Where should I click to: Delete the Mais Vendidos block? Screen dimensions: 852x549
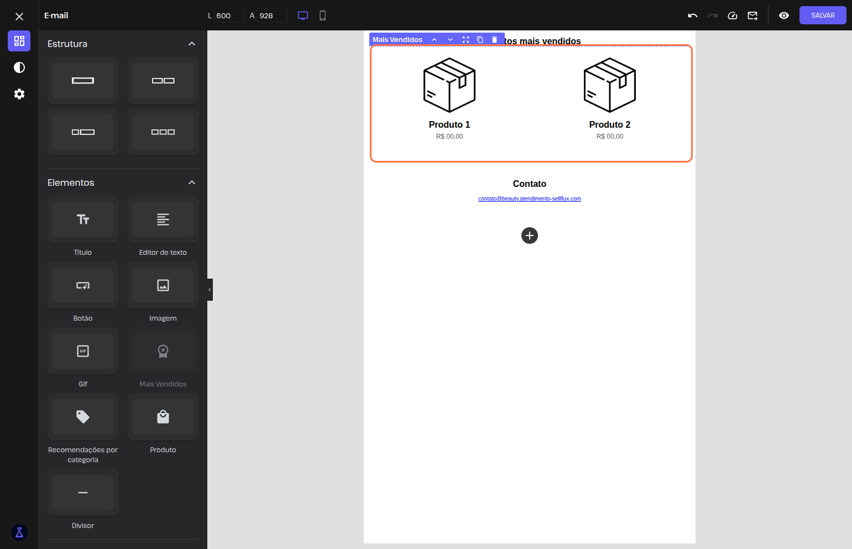click(x=495, y=40)
